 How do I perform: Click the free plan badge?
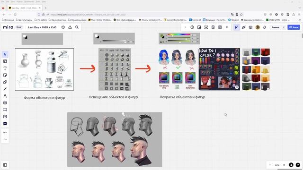click(x=19, y=27)
